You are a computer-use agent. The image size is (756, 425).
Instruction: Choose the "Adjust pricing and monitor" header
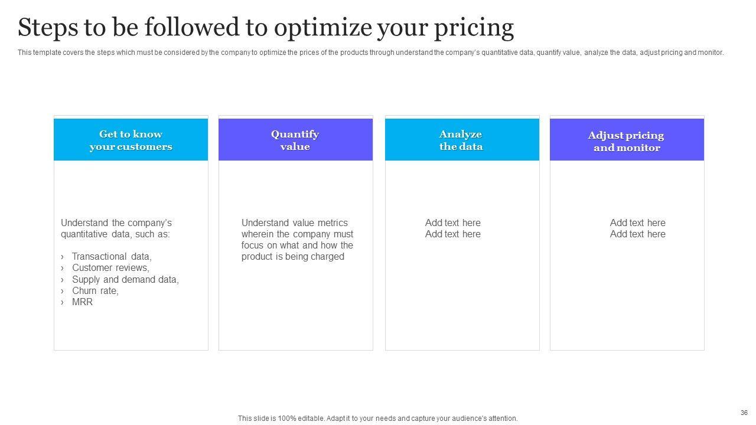pyautogui.click(x=626, y=141)
